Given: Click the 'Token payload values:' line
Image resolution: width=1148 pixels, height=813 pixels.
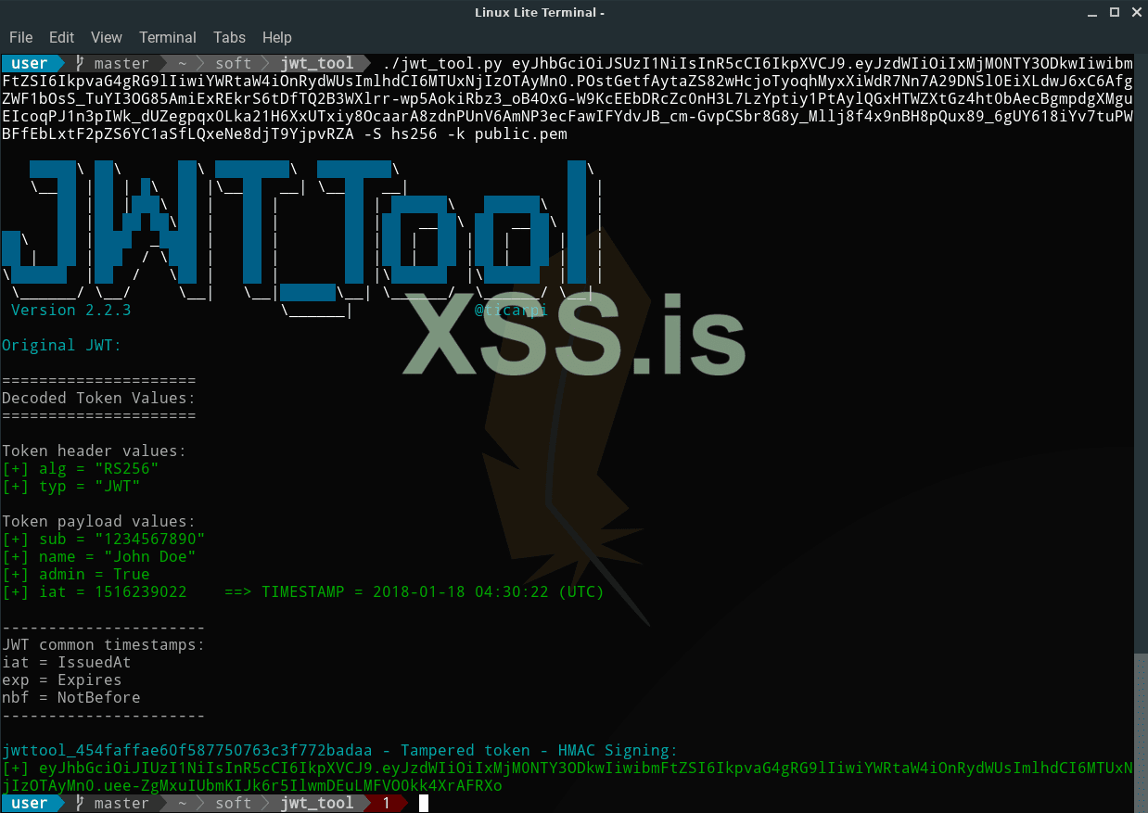Looking at the screenshot, I should coord(98,521).
